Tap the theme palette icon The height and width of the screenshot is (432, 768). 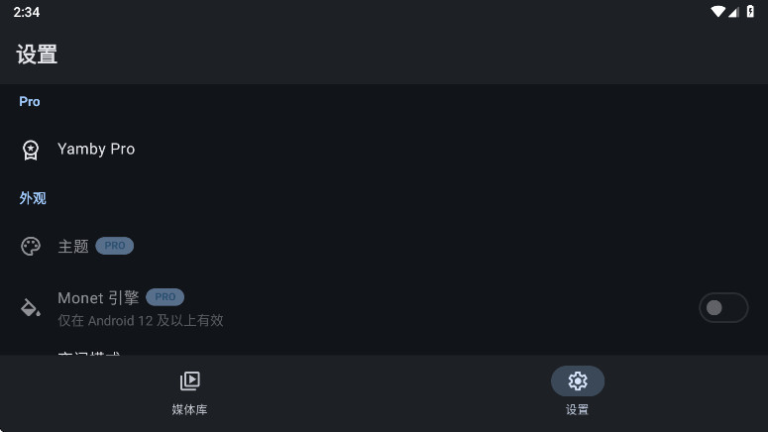[31, 247]
